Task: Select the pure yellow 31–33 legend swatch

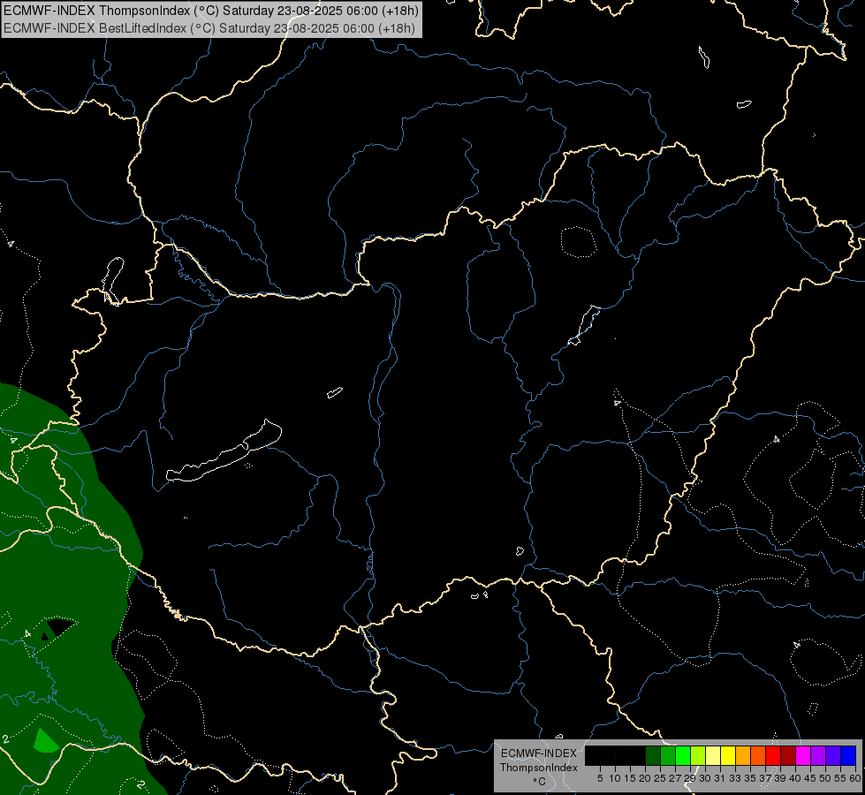Action: [728, 755]
